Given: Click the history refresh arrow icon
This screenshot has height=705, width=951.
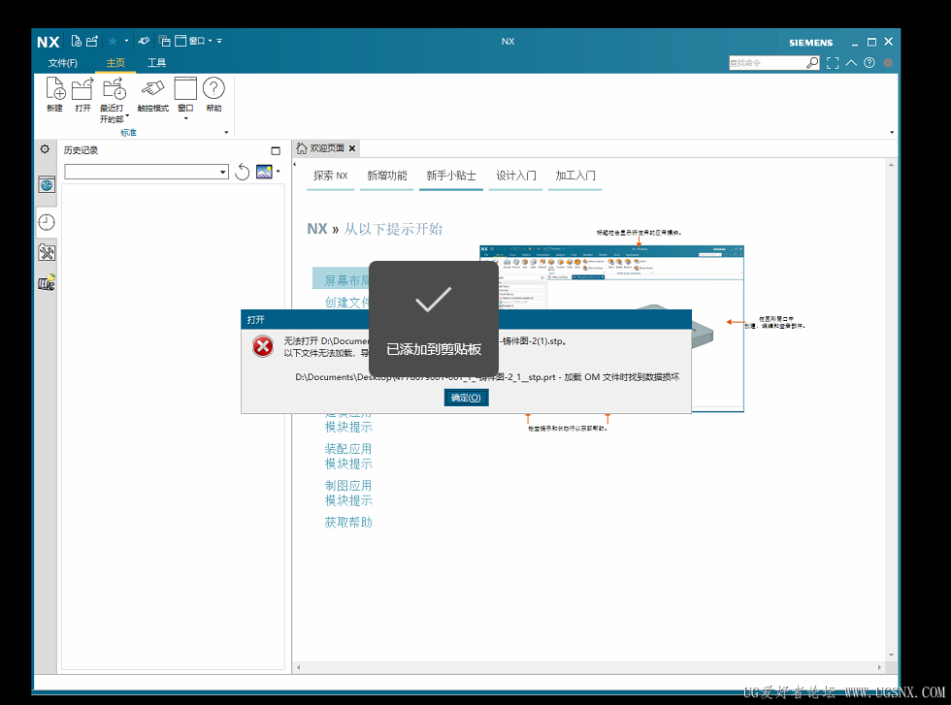Looking at the screenshot, I should pos(242,173).
